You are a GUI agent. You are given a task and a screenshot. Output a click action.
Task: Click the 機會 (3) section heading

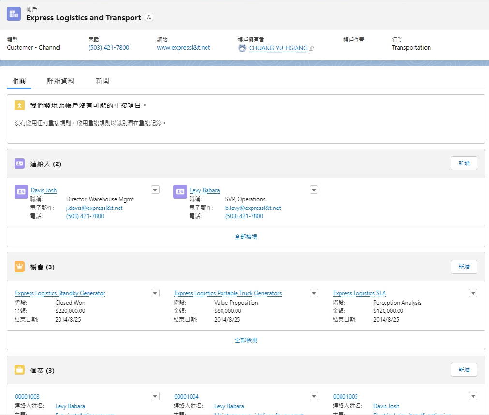(43, 267)
